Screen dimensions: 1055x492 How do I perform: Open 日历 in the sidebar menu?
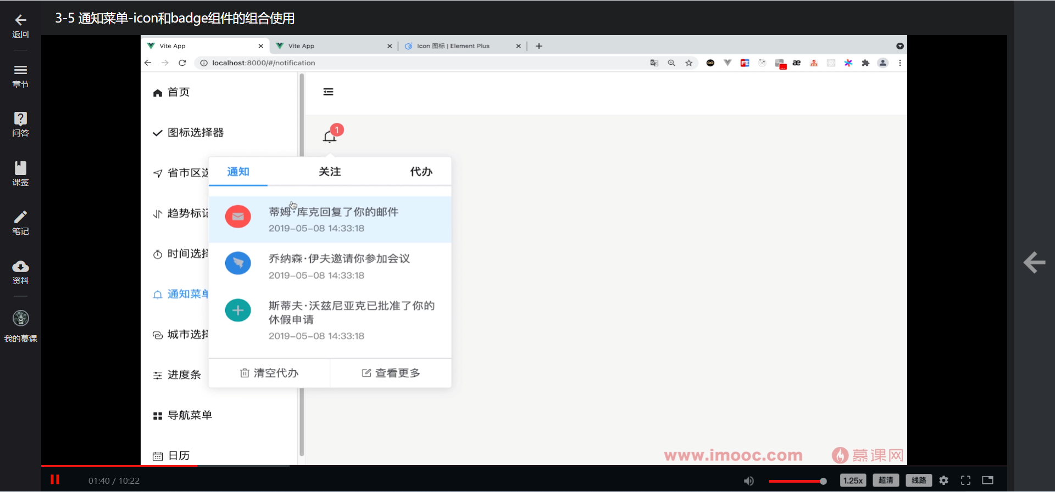[171, 456]
